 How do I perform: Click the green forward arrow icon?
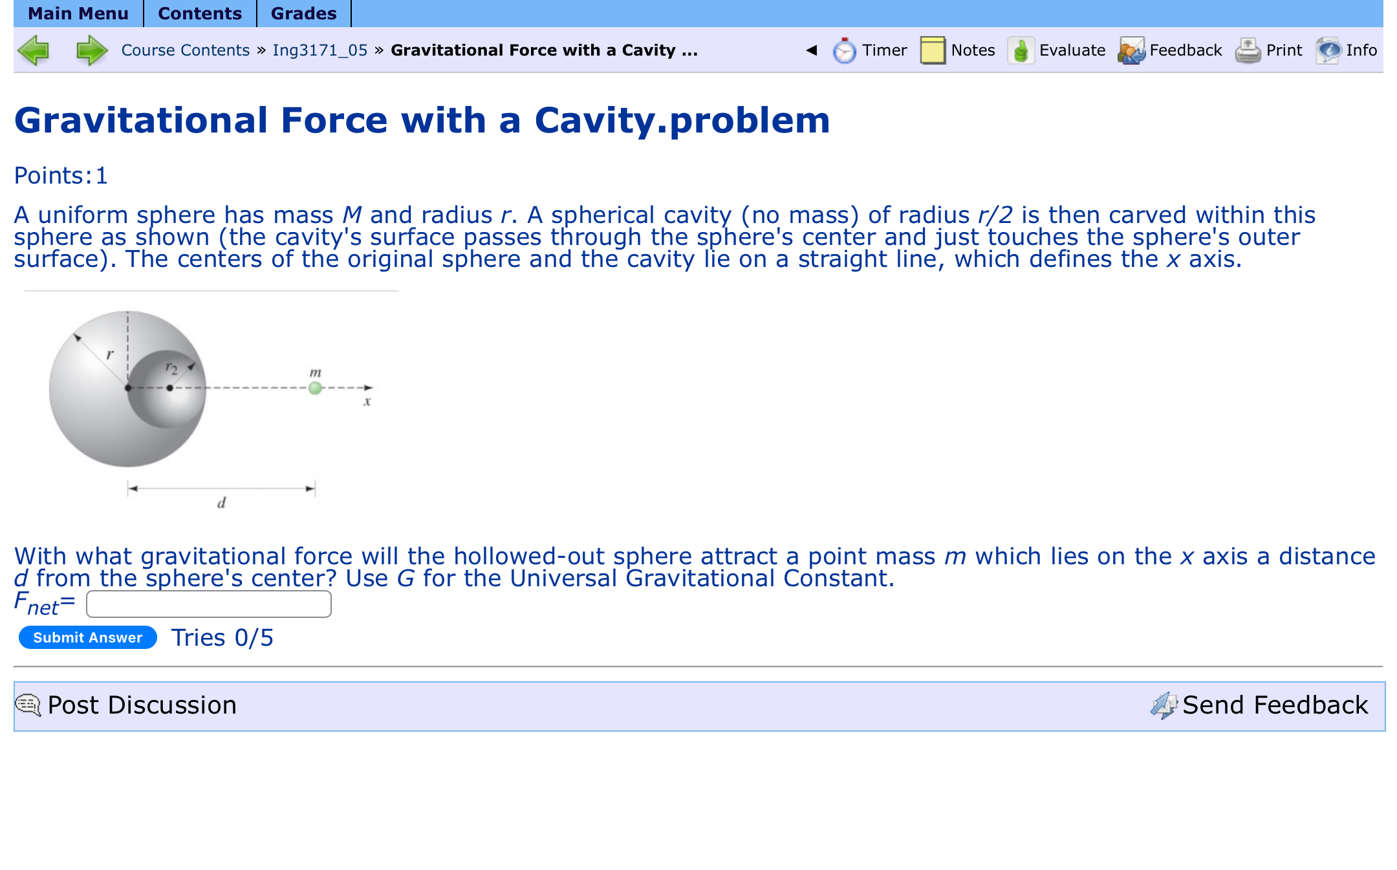92,50
